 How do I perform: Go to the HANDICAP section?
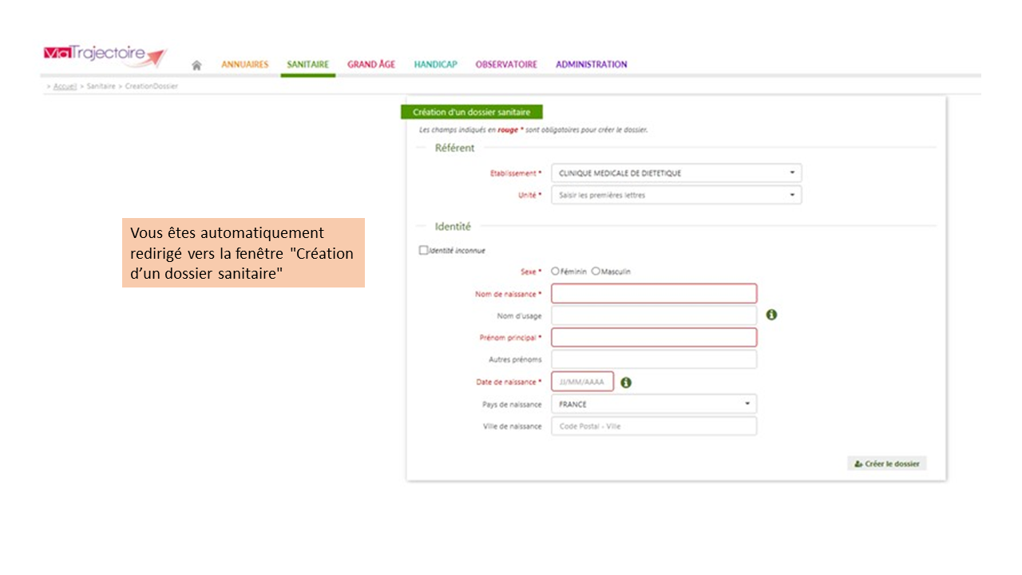(435, 65)
